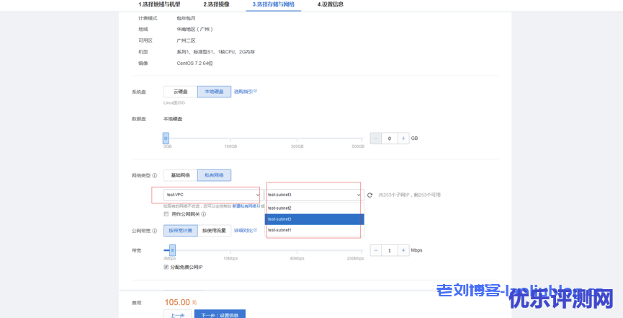
Task: Click the 下一步：设置信息 button
Action: 220,314
